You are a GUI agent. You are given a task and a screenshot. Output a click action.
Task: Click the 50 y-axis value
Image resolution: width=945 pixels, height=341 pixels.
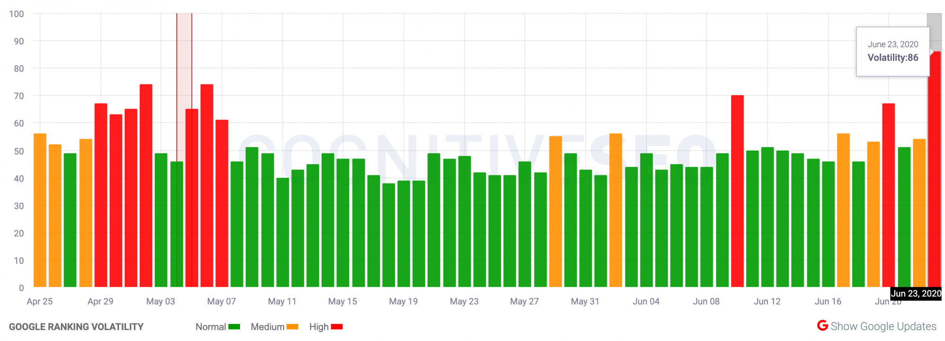coord(19,151)
